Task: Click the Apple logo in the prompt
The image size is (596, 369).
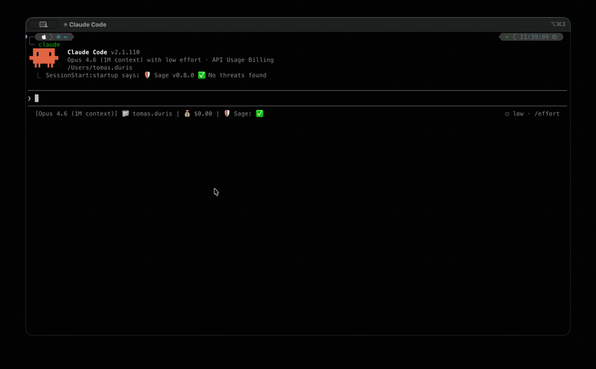Action: coord(44,36)
